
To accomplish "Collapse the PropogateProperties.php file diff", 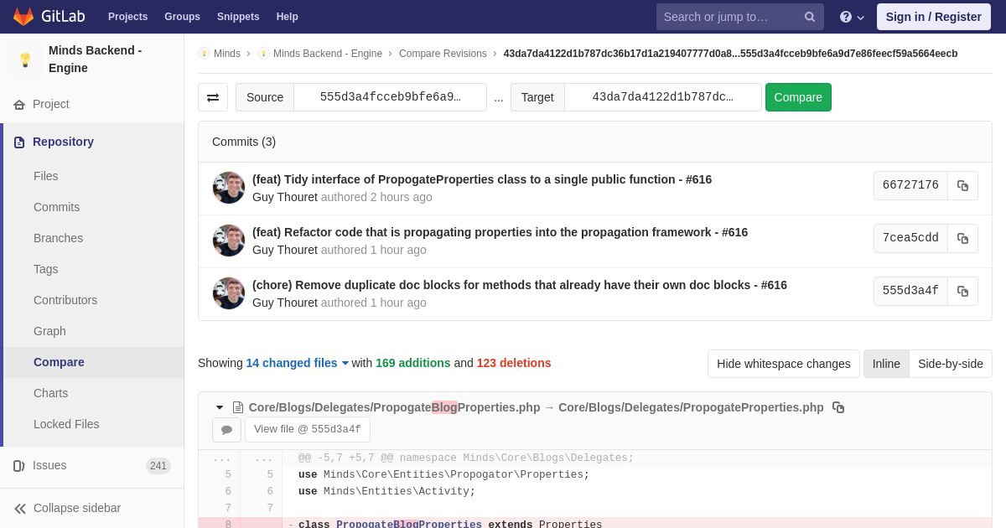I will click(x=220, y=407).
